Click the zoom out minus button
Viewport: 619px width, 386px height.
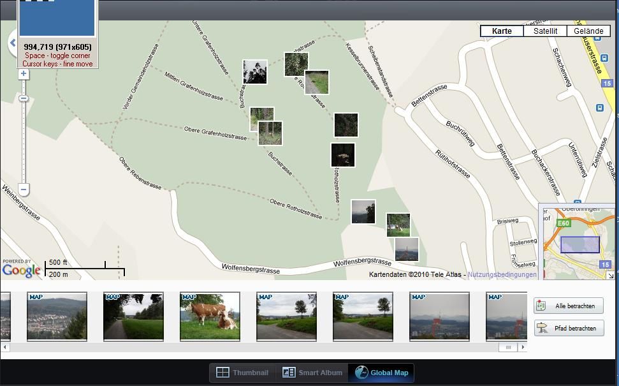point(24,189)
